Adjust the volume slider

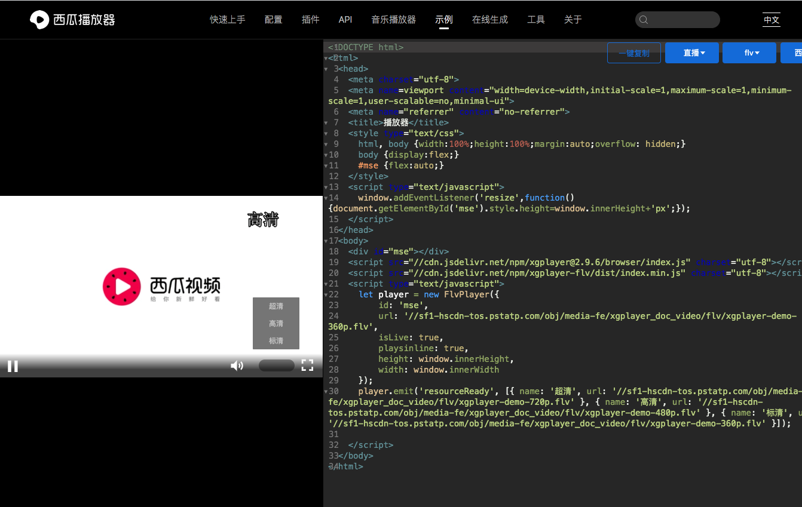point(276,365)
